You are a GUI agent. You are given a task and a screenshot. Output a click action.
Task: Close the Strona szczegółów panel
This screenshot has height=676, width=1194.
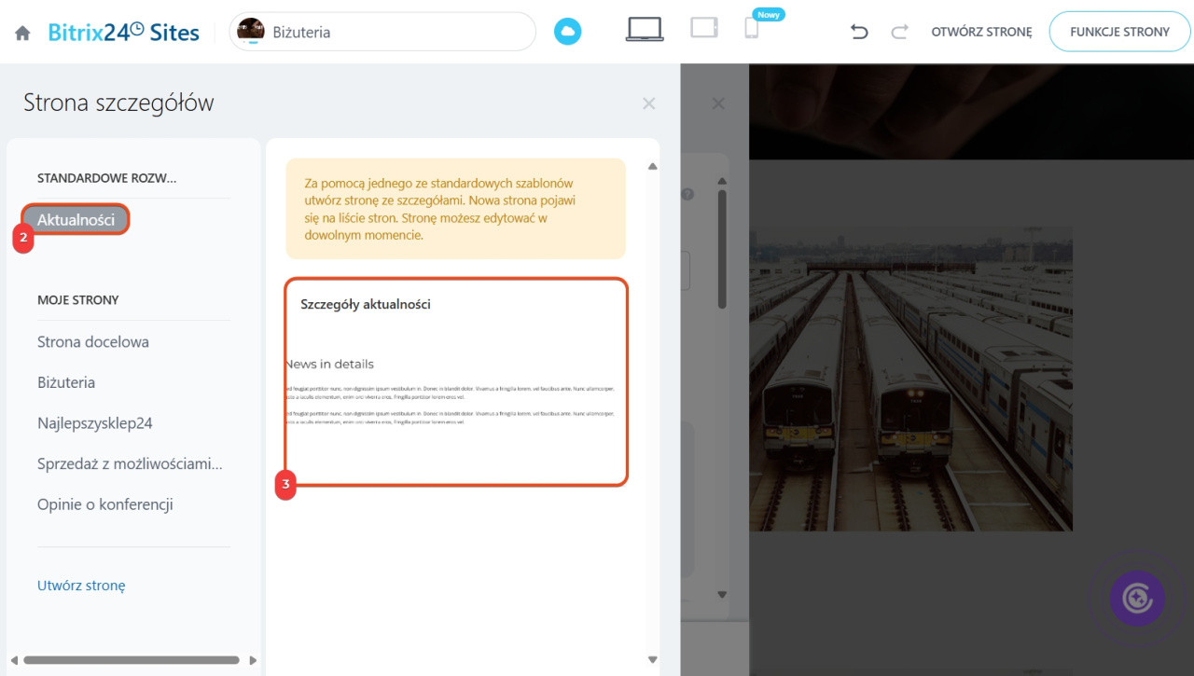[649, 103]
